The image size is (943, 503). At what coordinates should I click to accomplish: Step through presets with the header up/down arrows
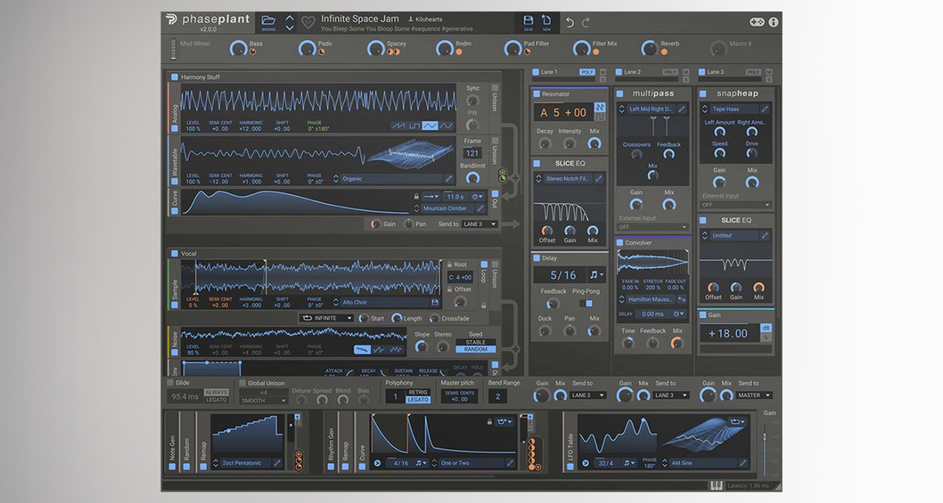point(289,23)
